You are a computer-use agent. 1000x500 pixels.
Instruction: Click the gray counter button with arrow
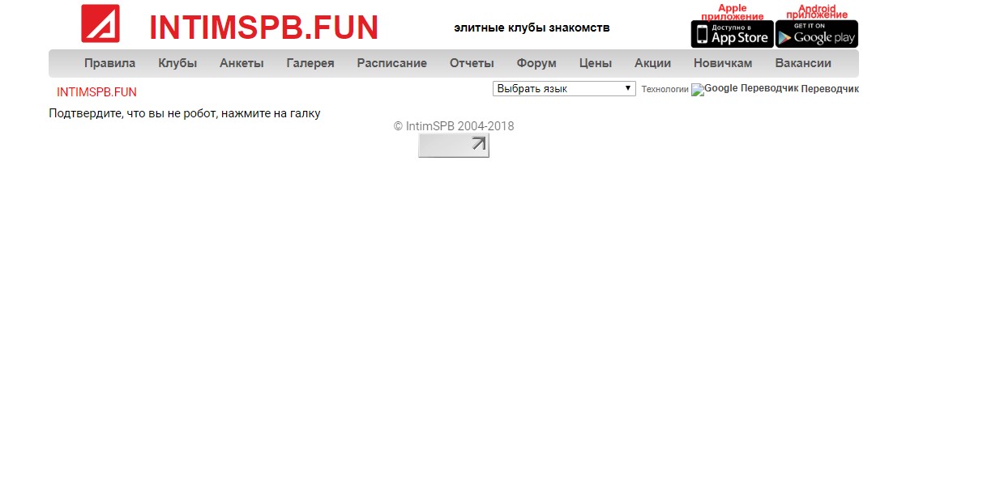pos(453,146)
